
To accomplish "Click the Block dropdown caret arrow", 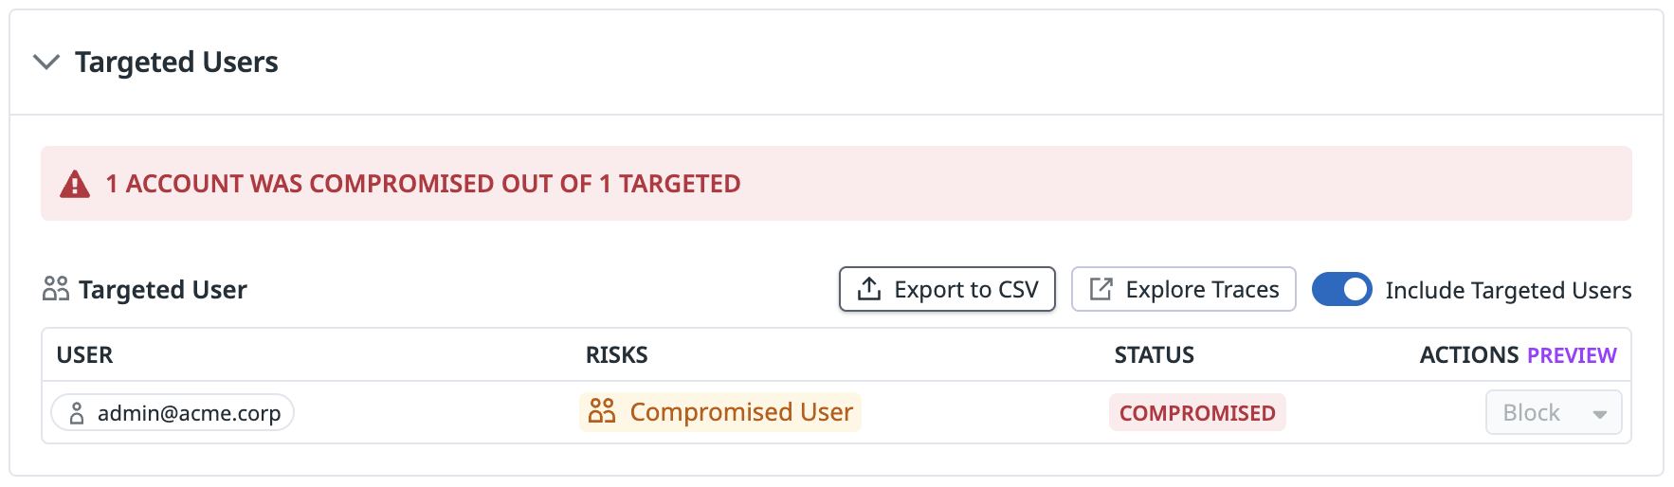I will [1600, 414].
